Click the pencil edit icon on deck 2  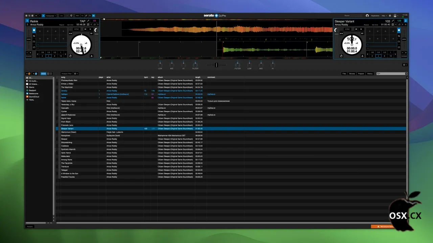point(393,21)
